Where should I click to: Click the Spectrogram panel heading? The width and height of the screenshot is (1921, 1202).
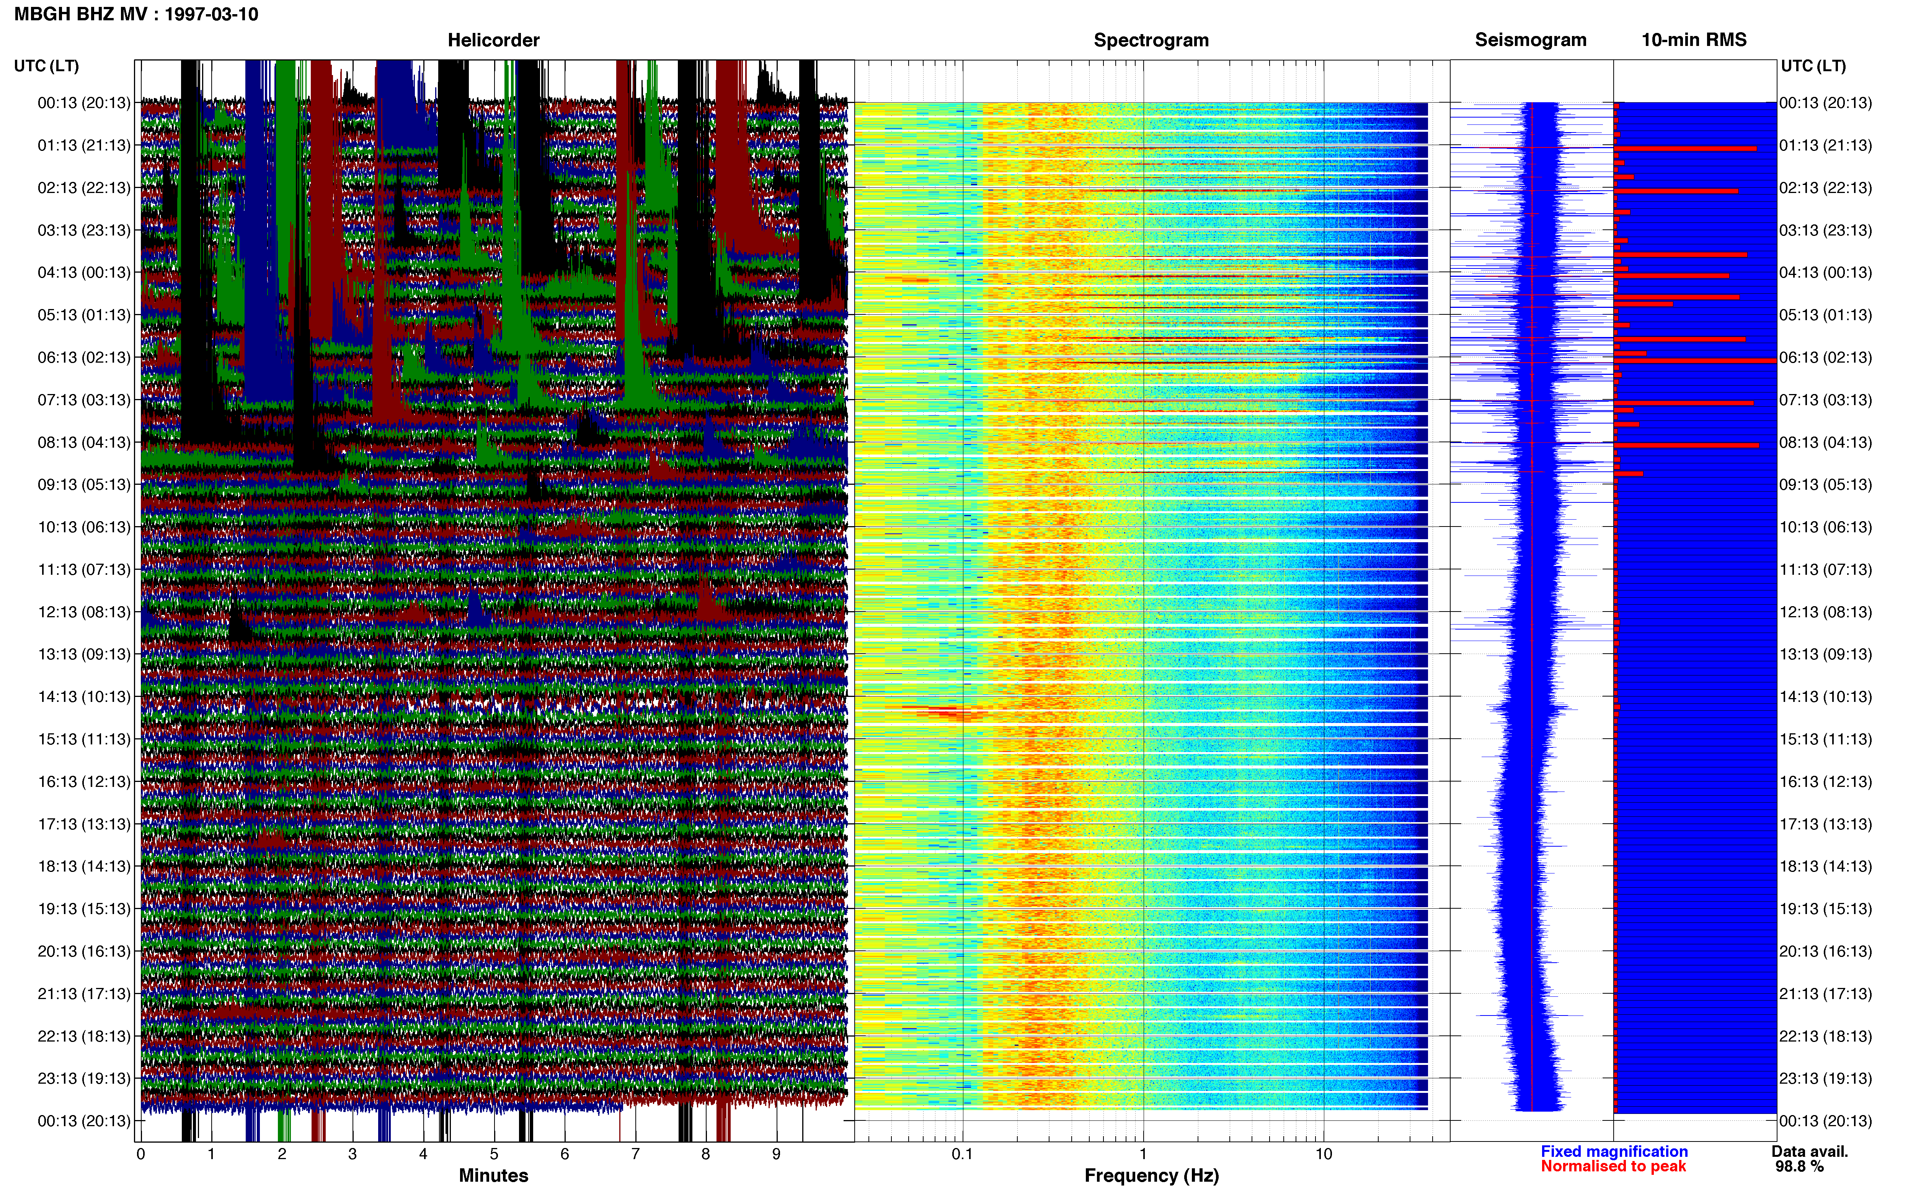[1151, 40]
